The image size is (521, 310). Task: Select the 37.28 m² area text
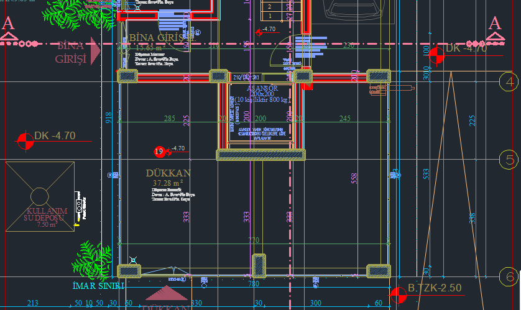[167, 183]
